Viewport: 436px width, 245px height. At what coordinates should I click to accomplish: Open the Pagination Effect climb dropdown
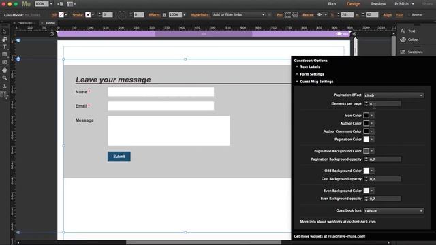394,95
